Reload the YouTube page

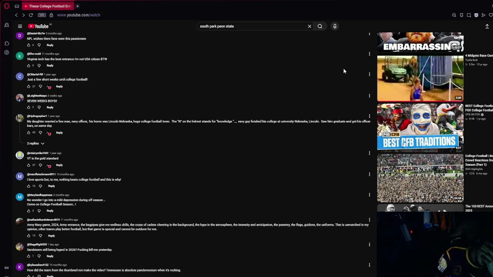pos(31,15)
